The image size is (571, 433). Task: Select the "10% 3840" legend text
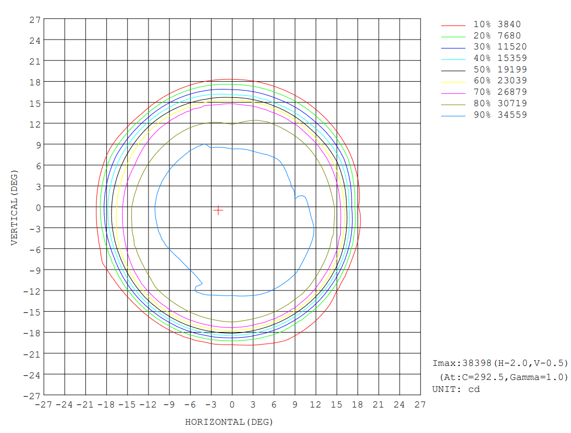[496, 24]
